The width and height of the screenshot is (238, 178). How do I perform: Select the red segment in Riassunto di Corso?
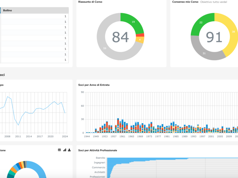click(140, 35)
